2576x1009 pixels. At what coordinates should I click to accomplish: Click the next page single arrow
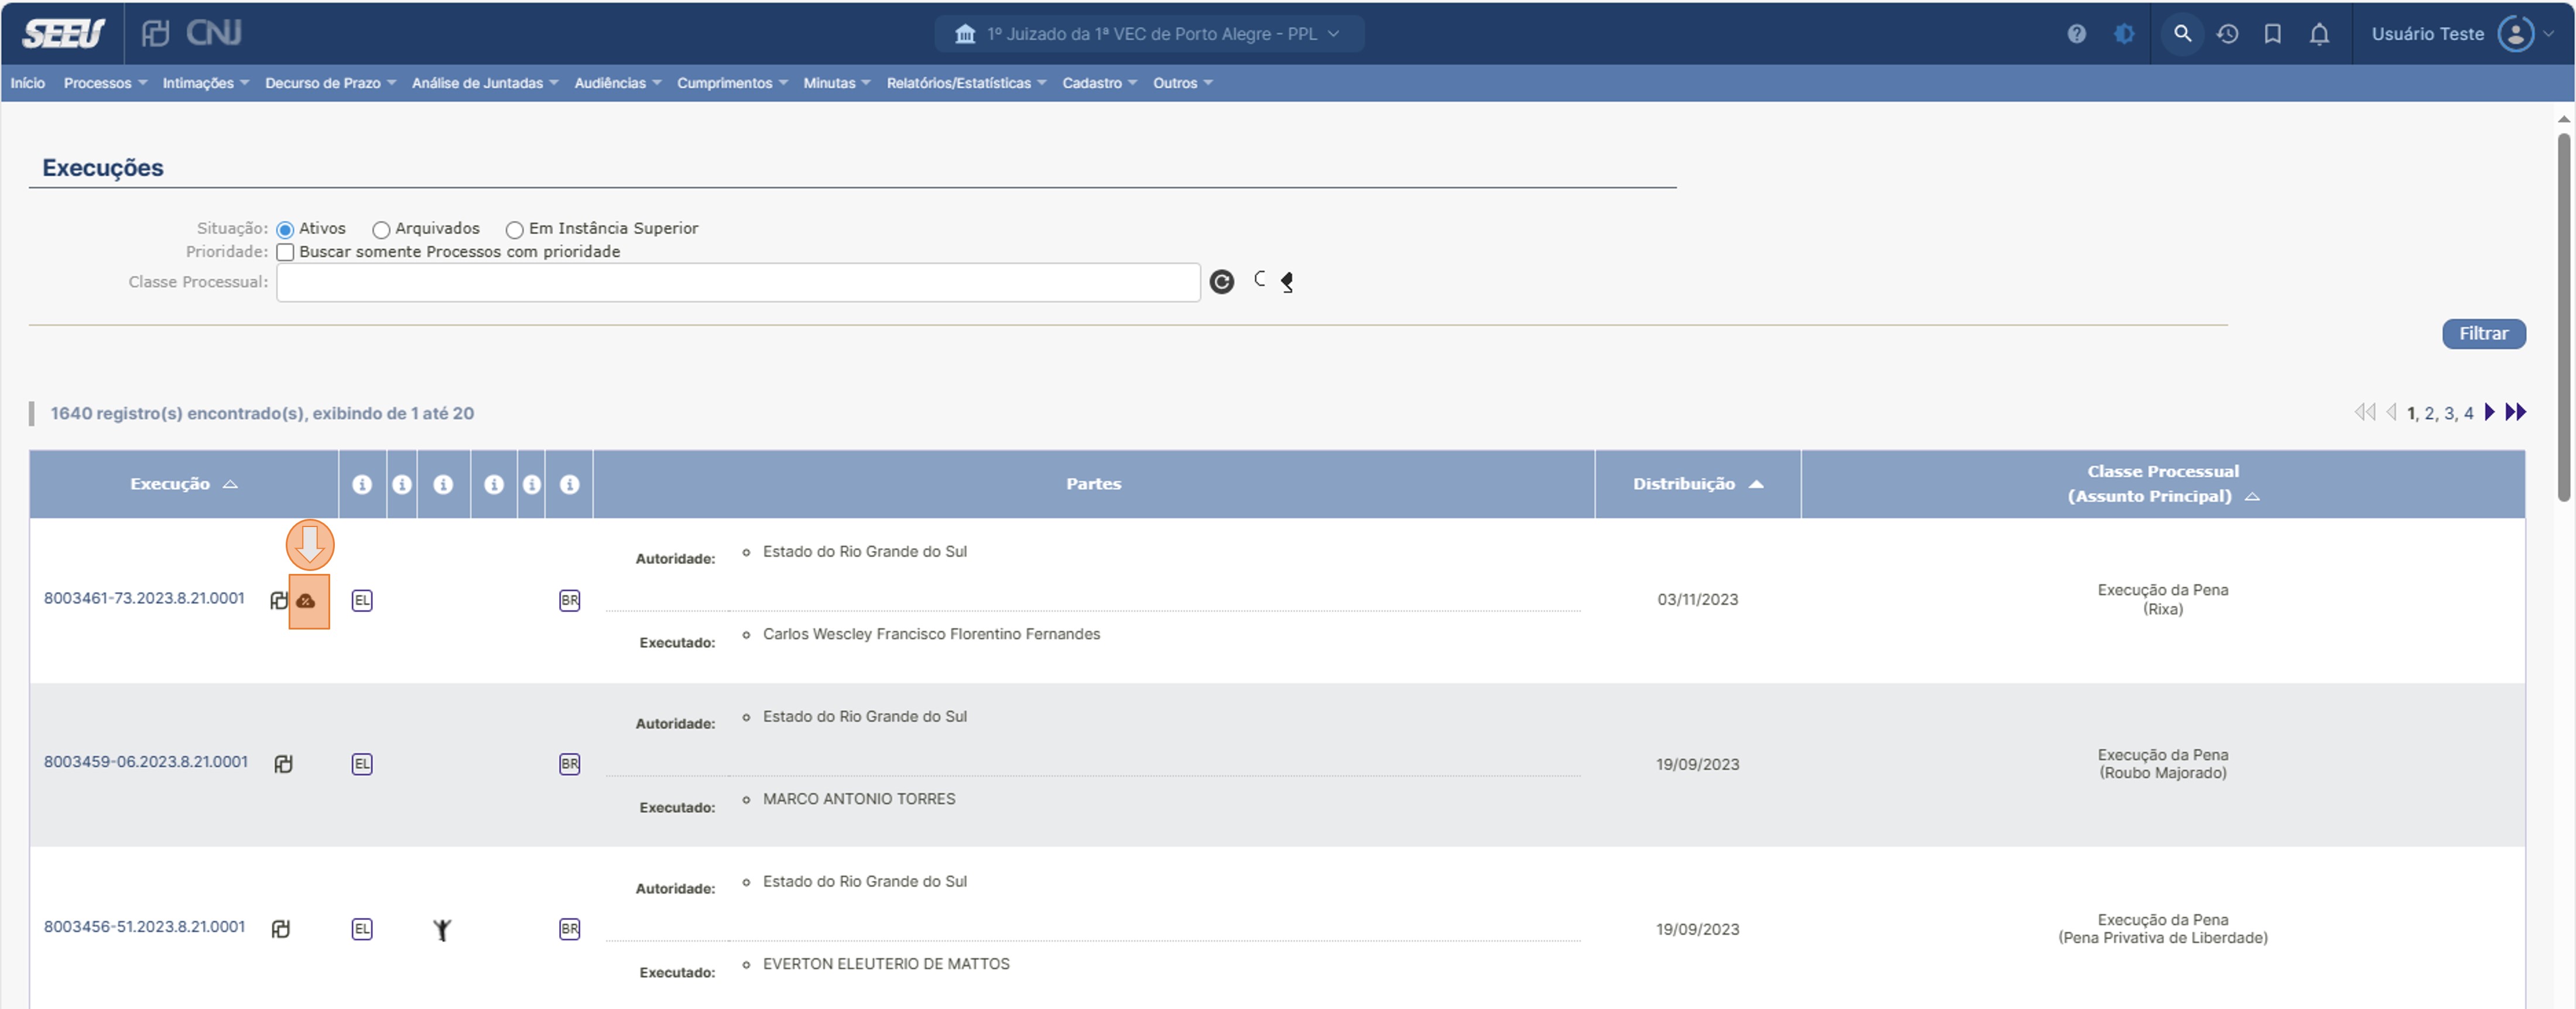pos(2490,412)
